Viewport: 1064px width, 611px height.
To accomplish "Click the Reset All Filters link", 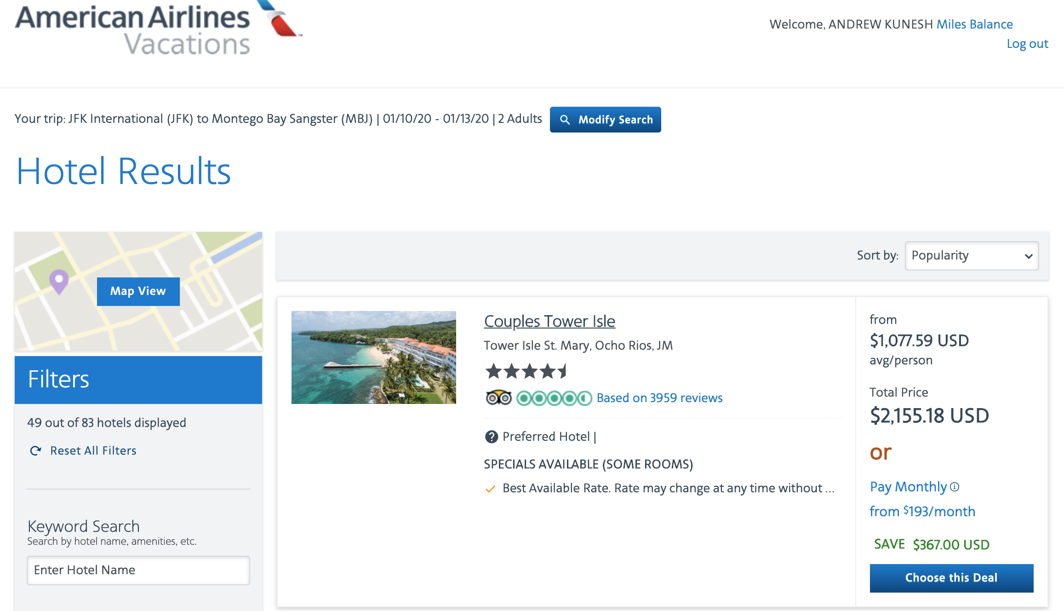I will 93,451.
